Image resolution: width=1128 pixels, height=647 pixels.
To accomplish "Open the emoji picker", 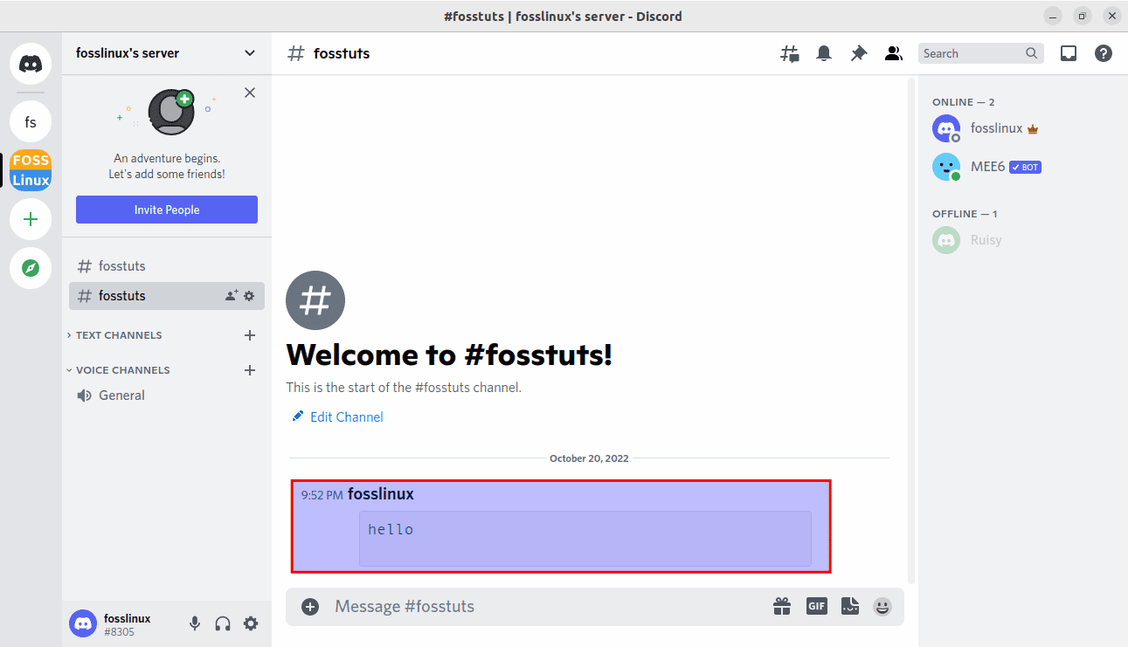I will click(x=882, y=606).
